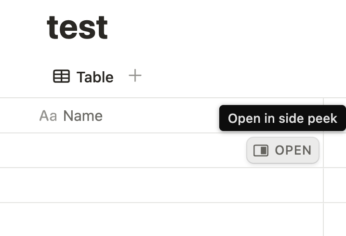346x236 pixels.
Task: Click the "test" page title
Action: pyautogui.click(x=77, y=27)
